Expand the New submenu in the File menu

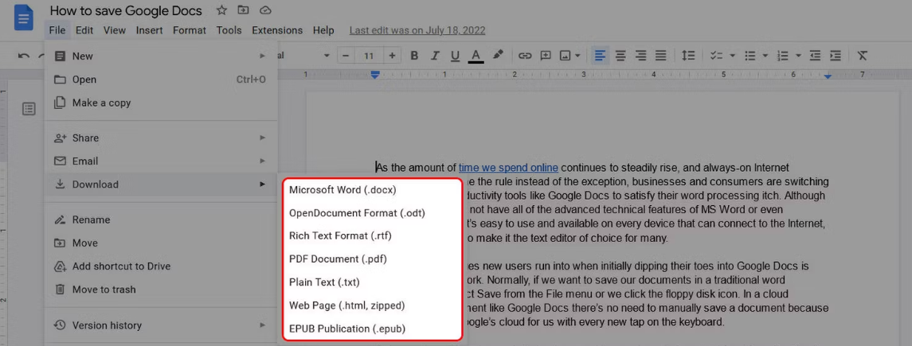pos(161,56)
